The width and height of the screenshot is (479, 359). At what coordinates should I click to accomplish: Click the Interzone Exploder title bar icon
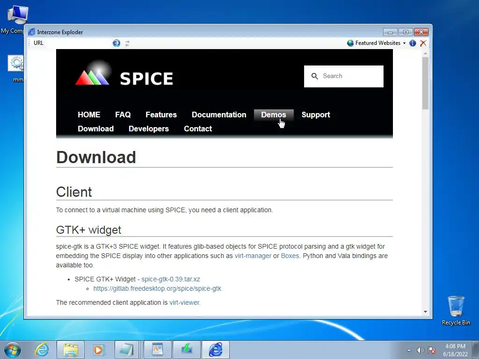[x=31, y=32]
